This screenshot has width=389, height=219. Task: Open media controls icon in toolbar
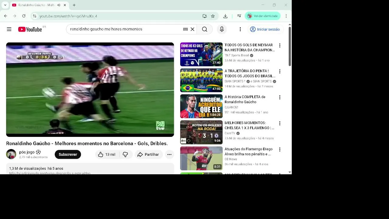click(x=239, y=16)
